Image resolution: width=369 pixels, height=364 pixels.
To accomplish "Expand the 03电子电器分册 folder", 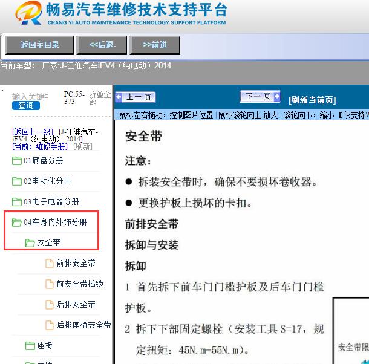I will tap(51, 201).
